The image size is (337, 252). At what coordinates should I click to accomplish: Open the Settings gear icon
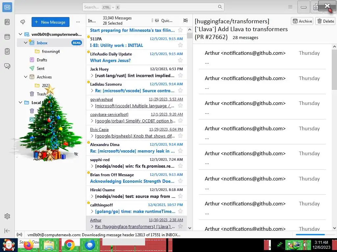(7, 216)
